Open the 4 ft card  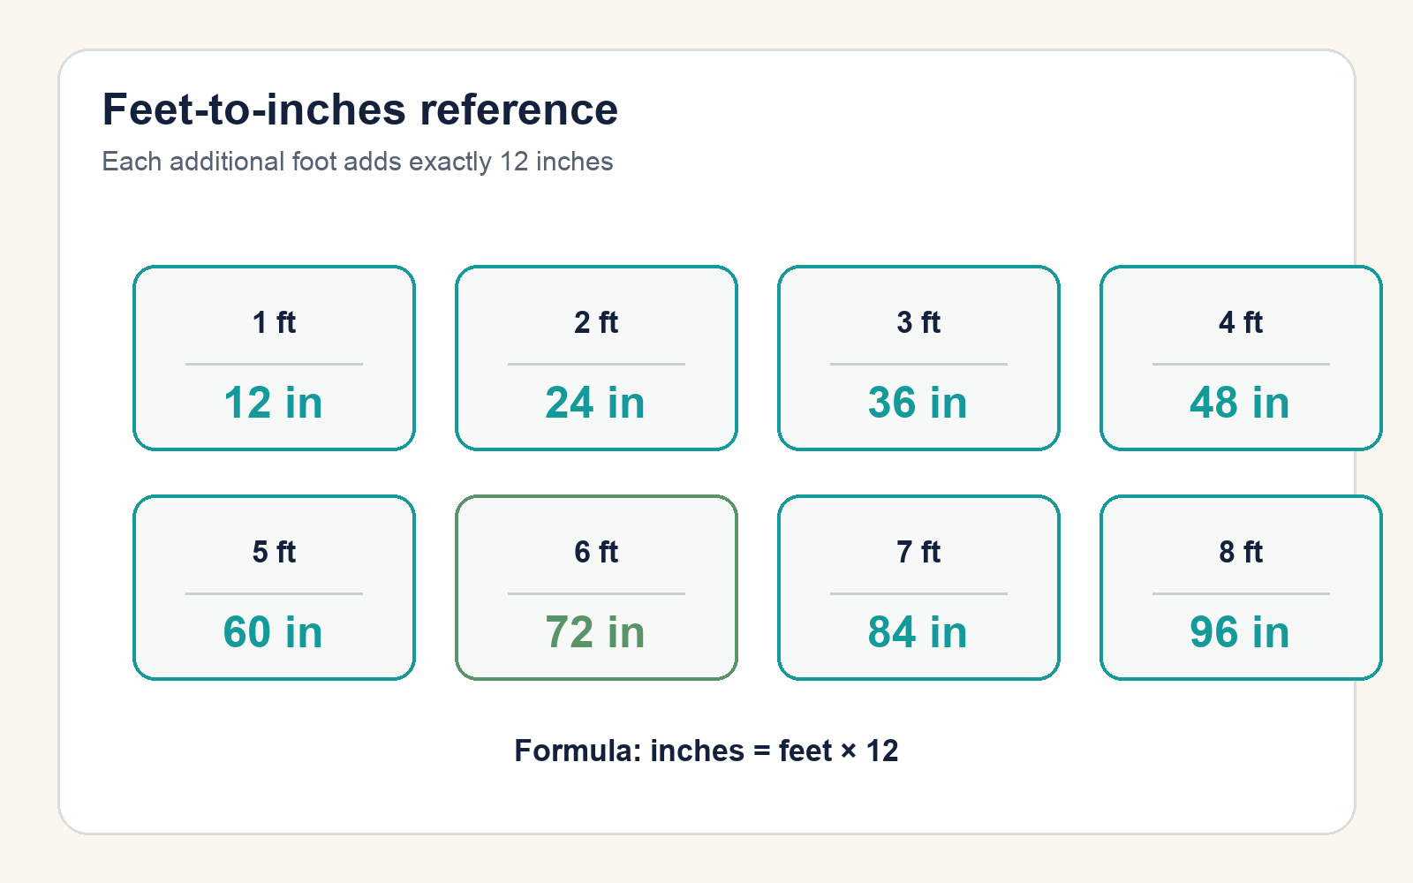(1241, 358)
